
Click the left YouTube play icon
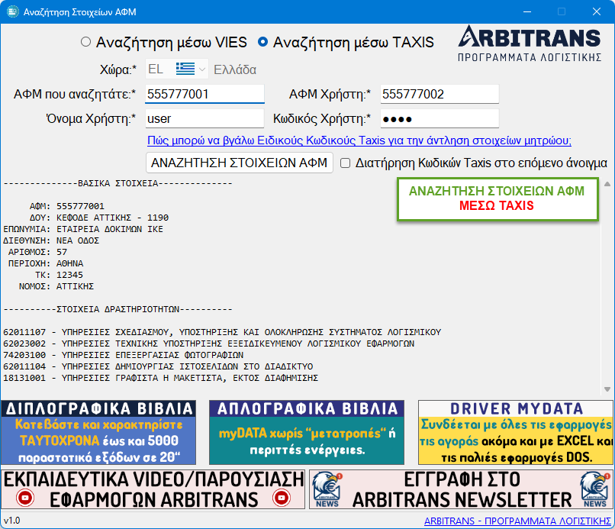tap(25, 498)
